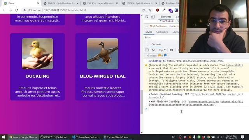Go back using the browser back arrow
Image resolution: width=249 pixels, height=140 pixels.
4,10
